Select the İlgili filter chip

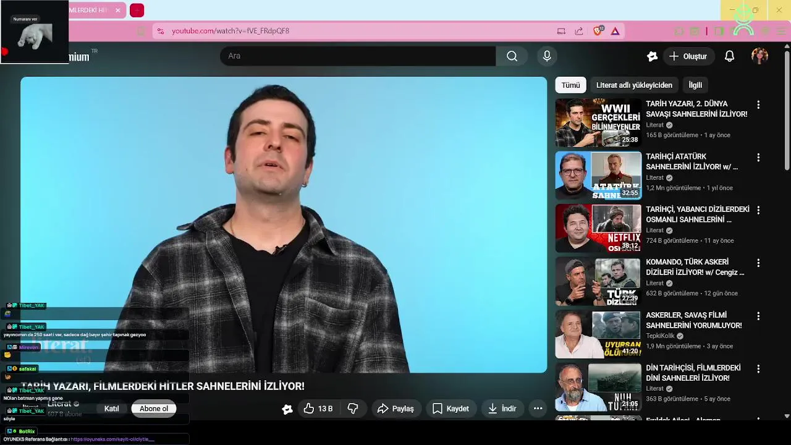[695, 85]
